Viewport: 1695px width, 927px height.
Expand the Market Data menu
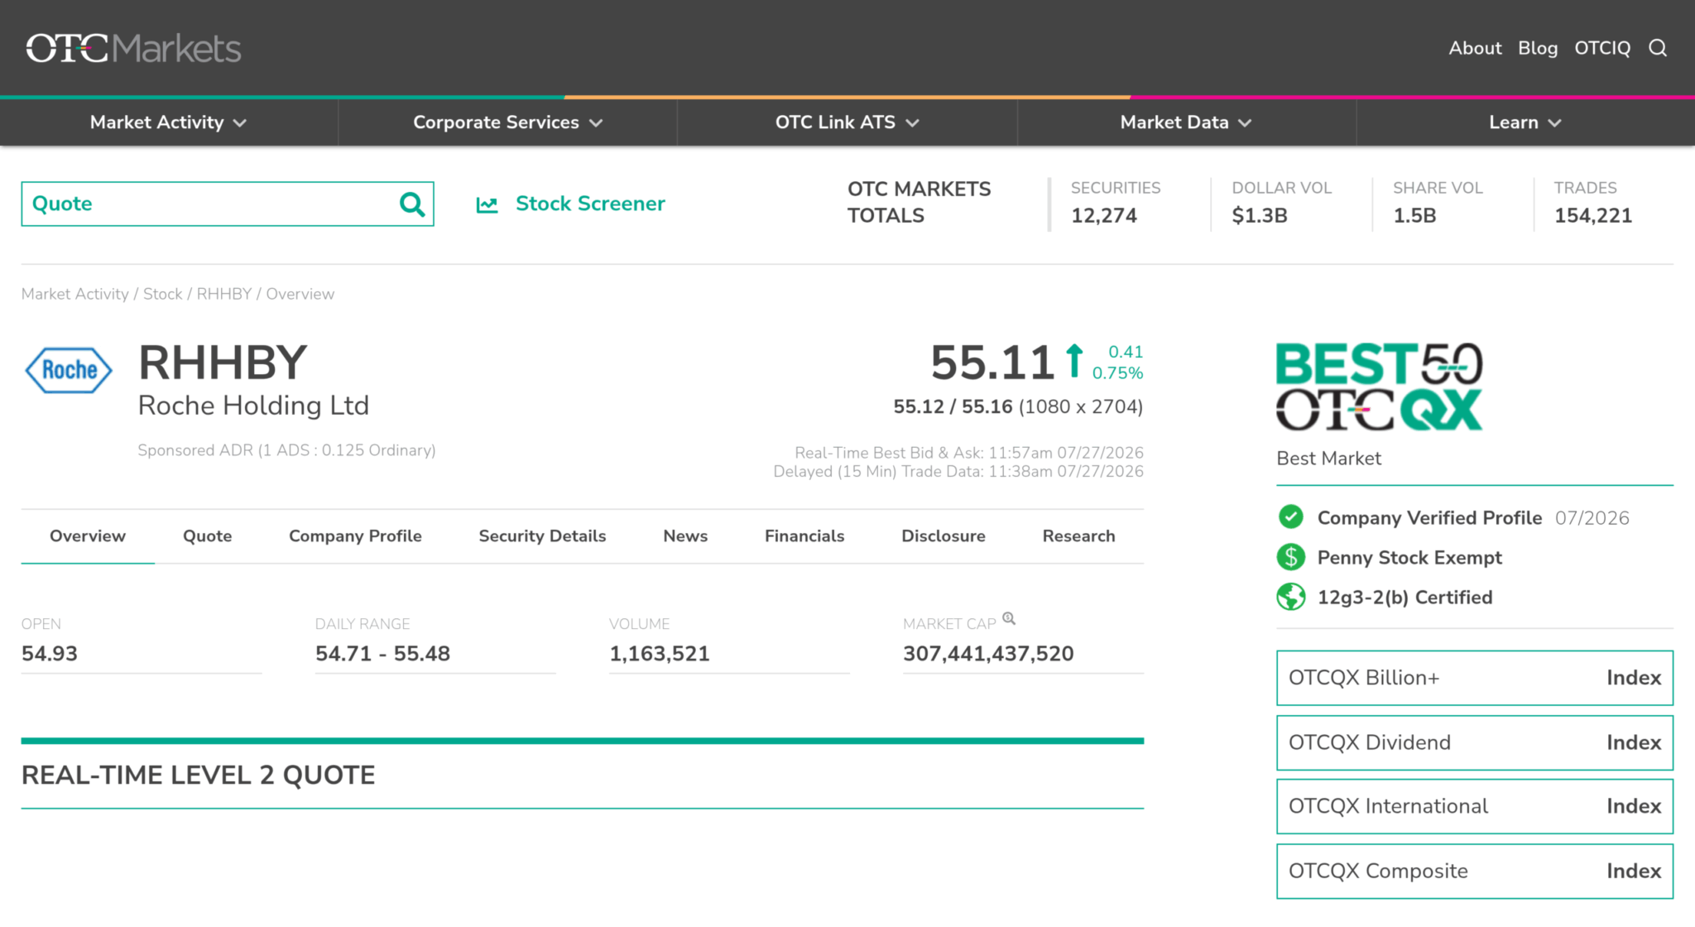(1186, 122)
